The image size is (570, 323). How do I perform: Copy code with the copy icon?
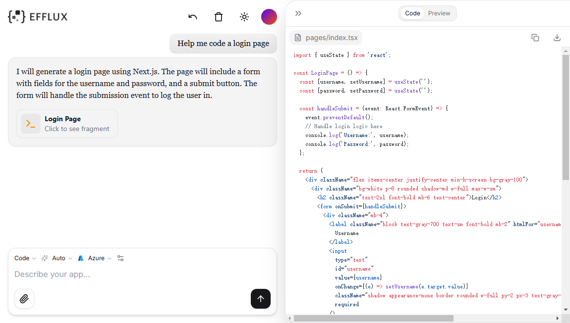click(x=535, y=38)
